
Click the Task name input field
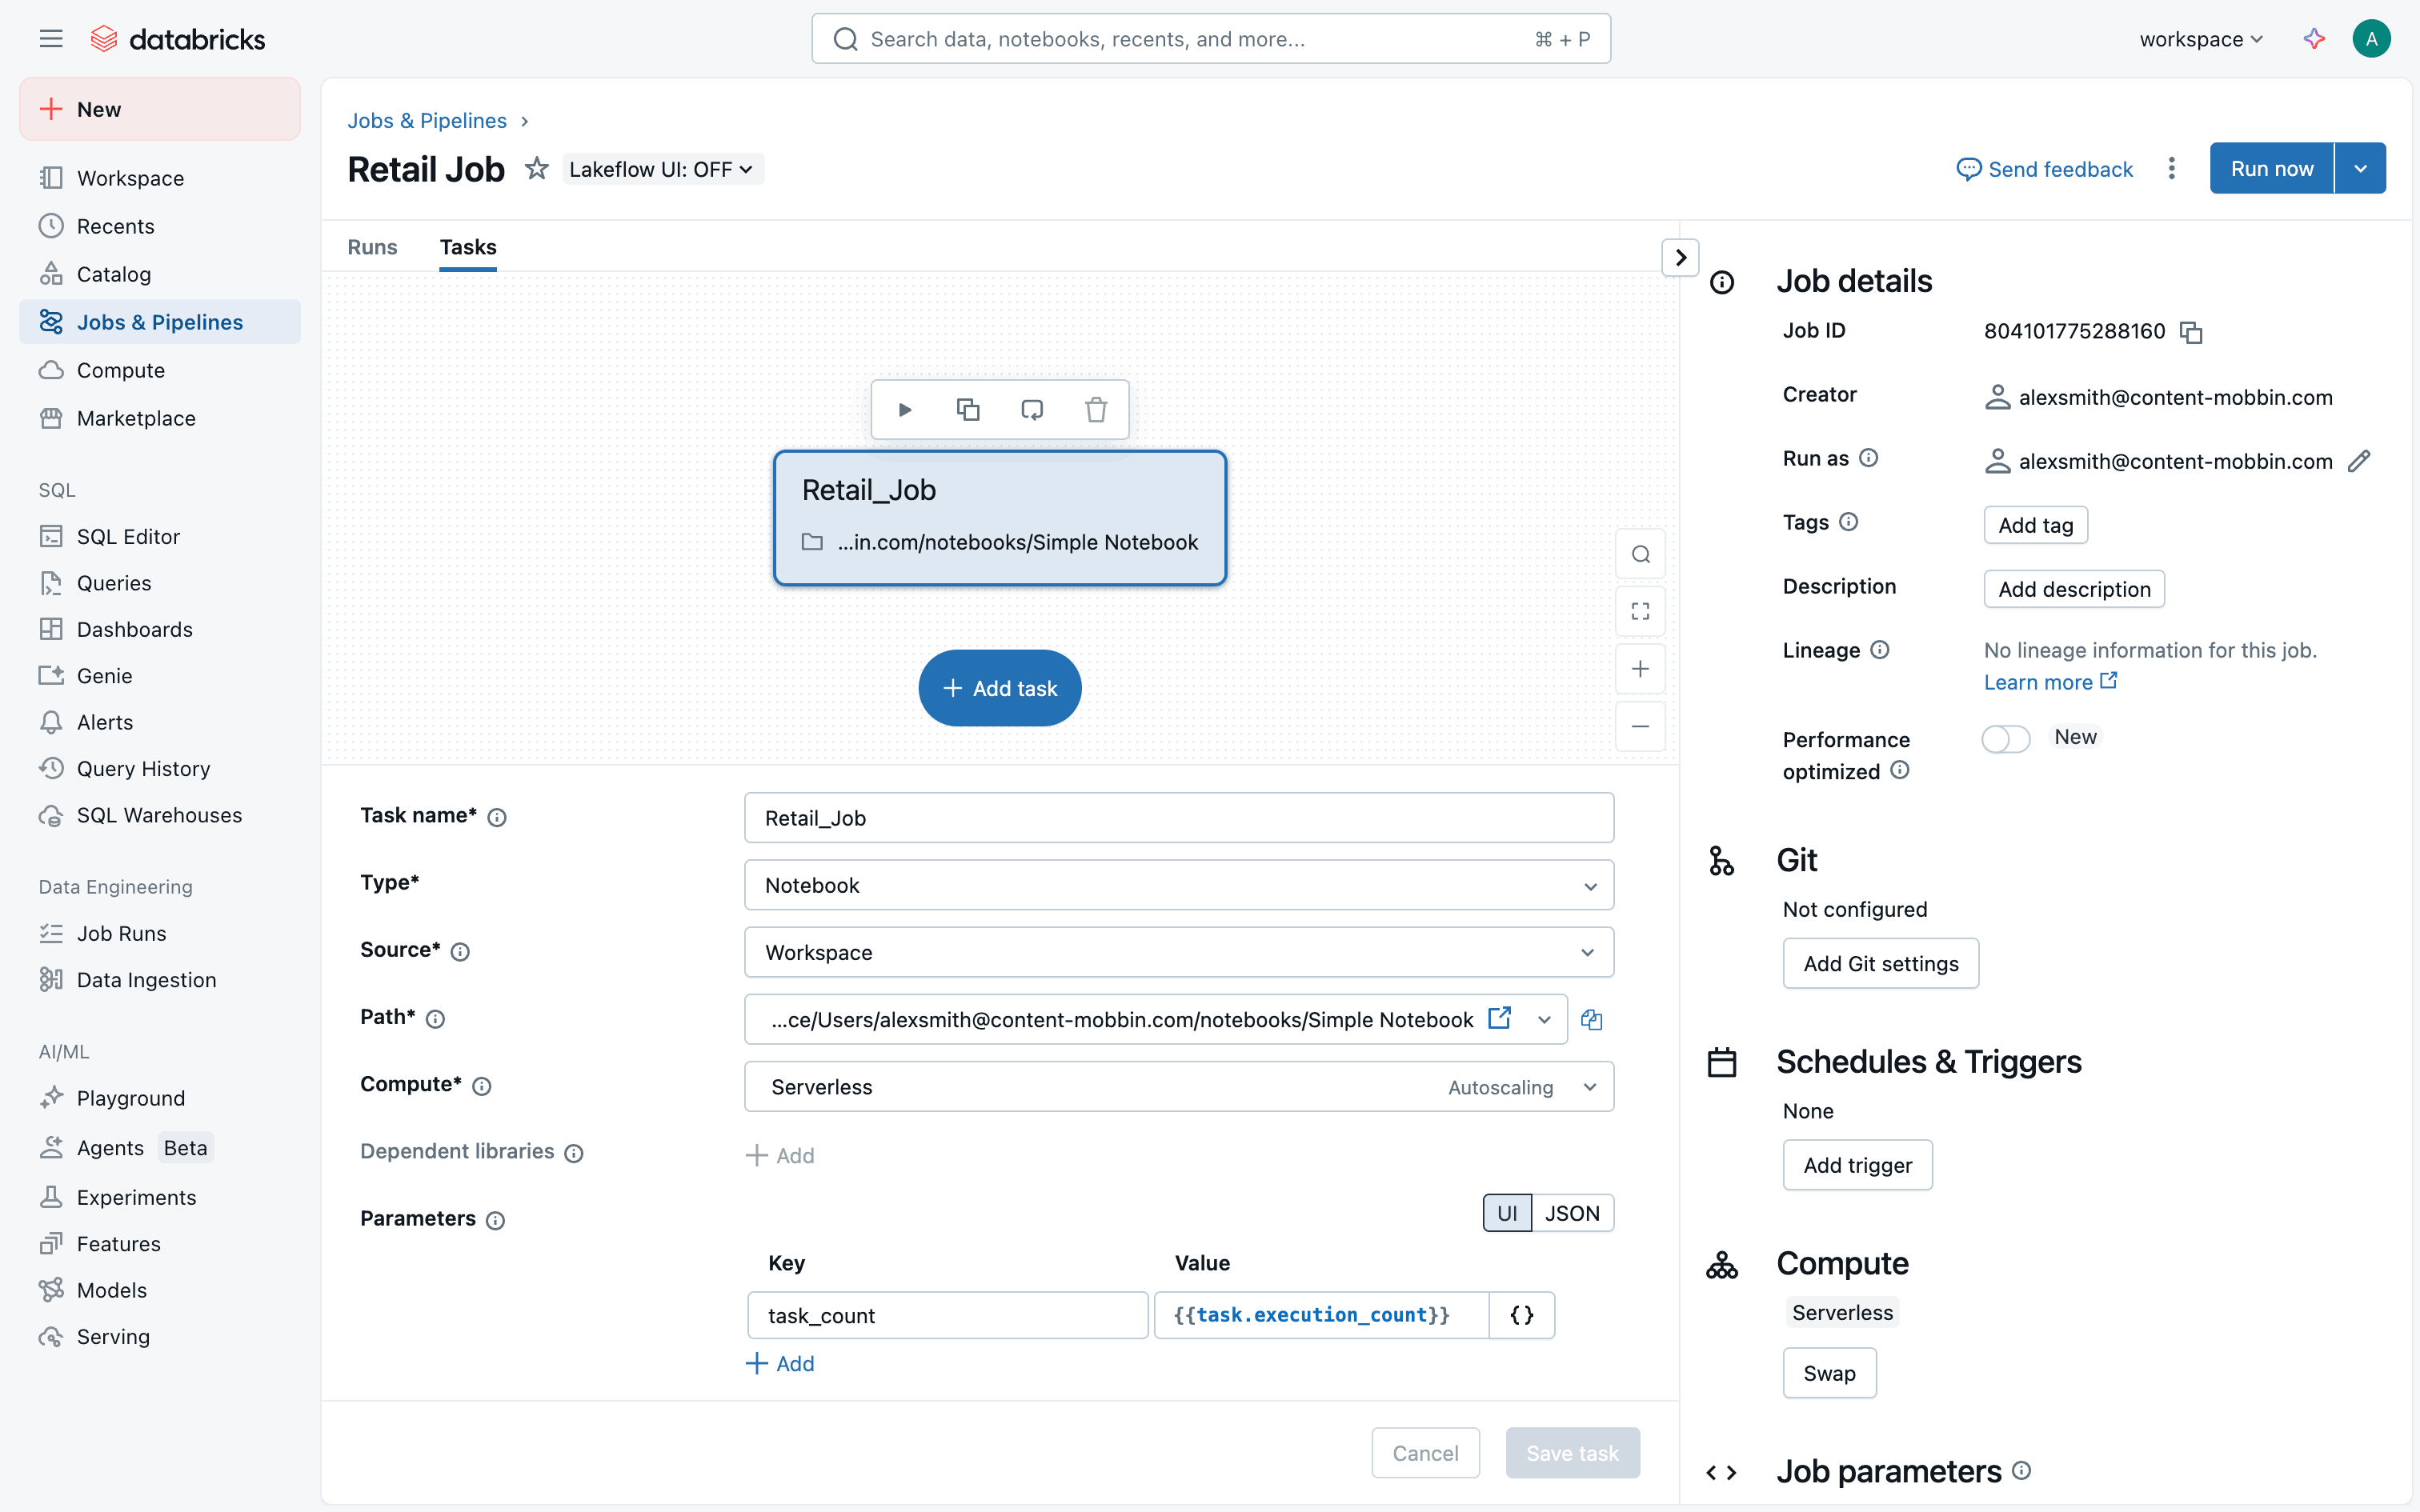tap(1178, 818)
